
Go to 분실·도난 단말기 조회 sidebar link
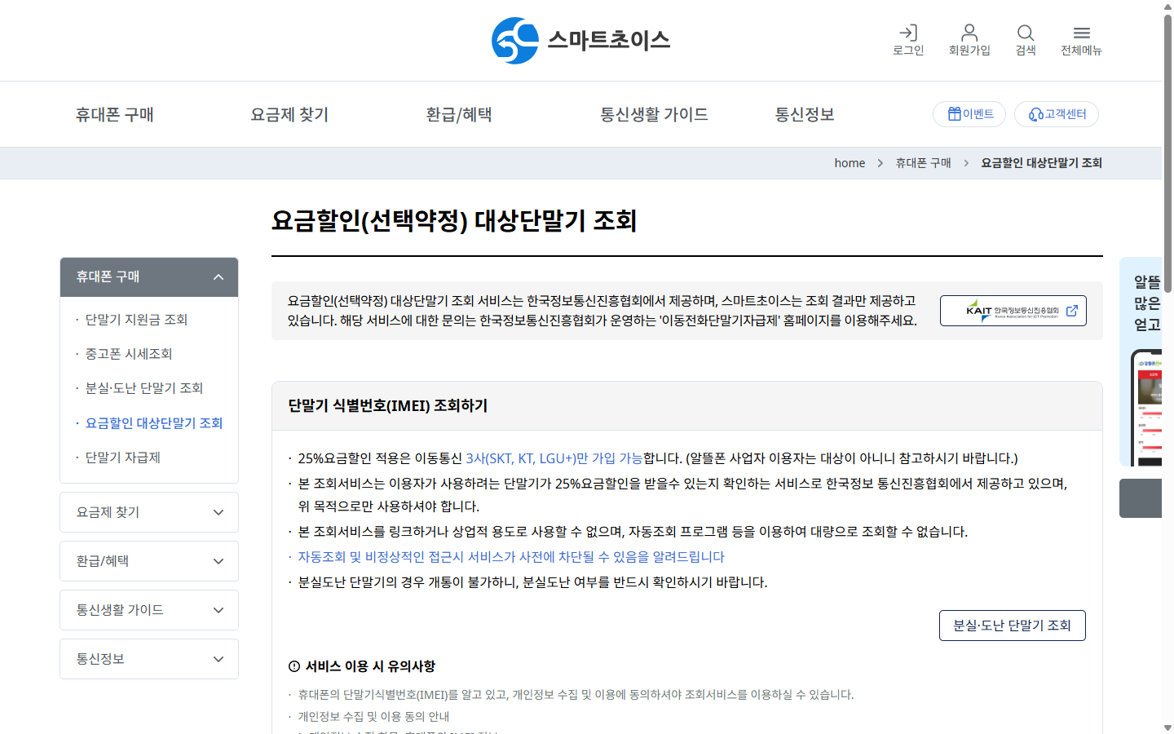click(144, 388)
